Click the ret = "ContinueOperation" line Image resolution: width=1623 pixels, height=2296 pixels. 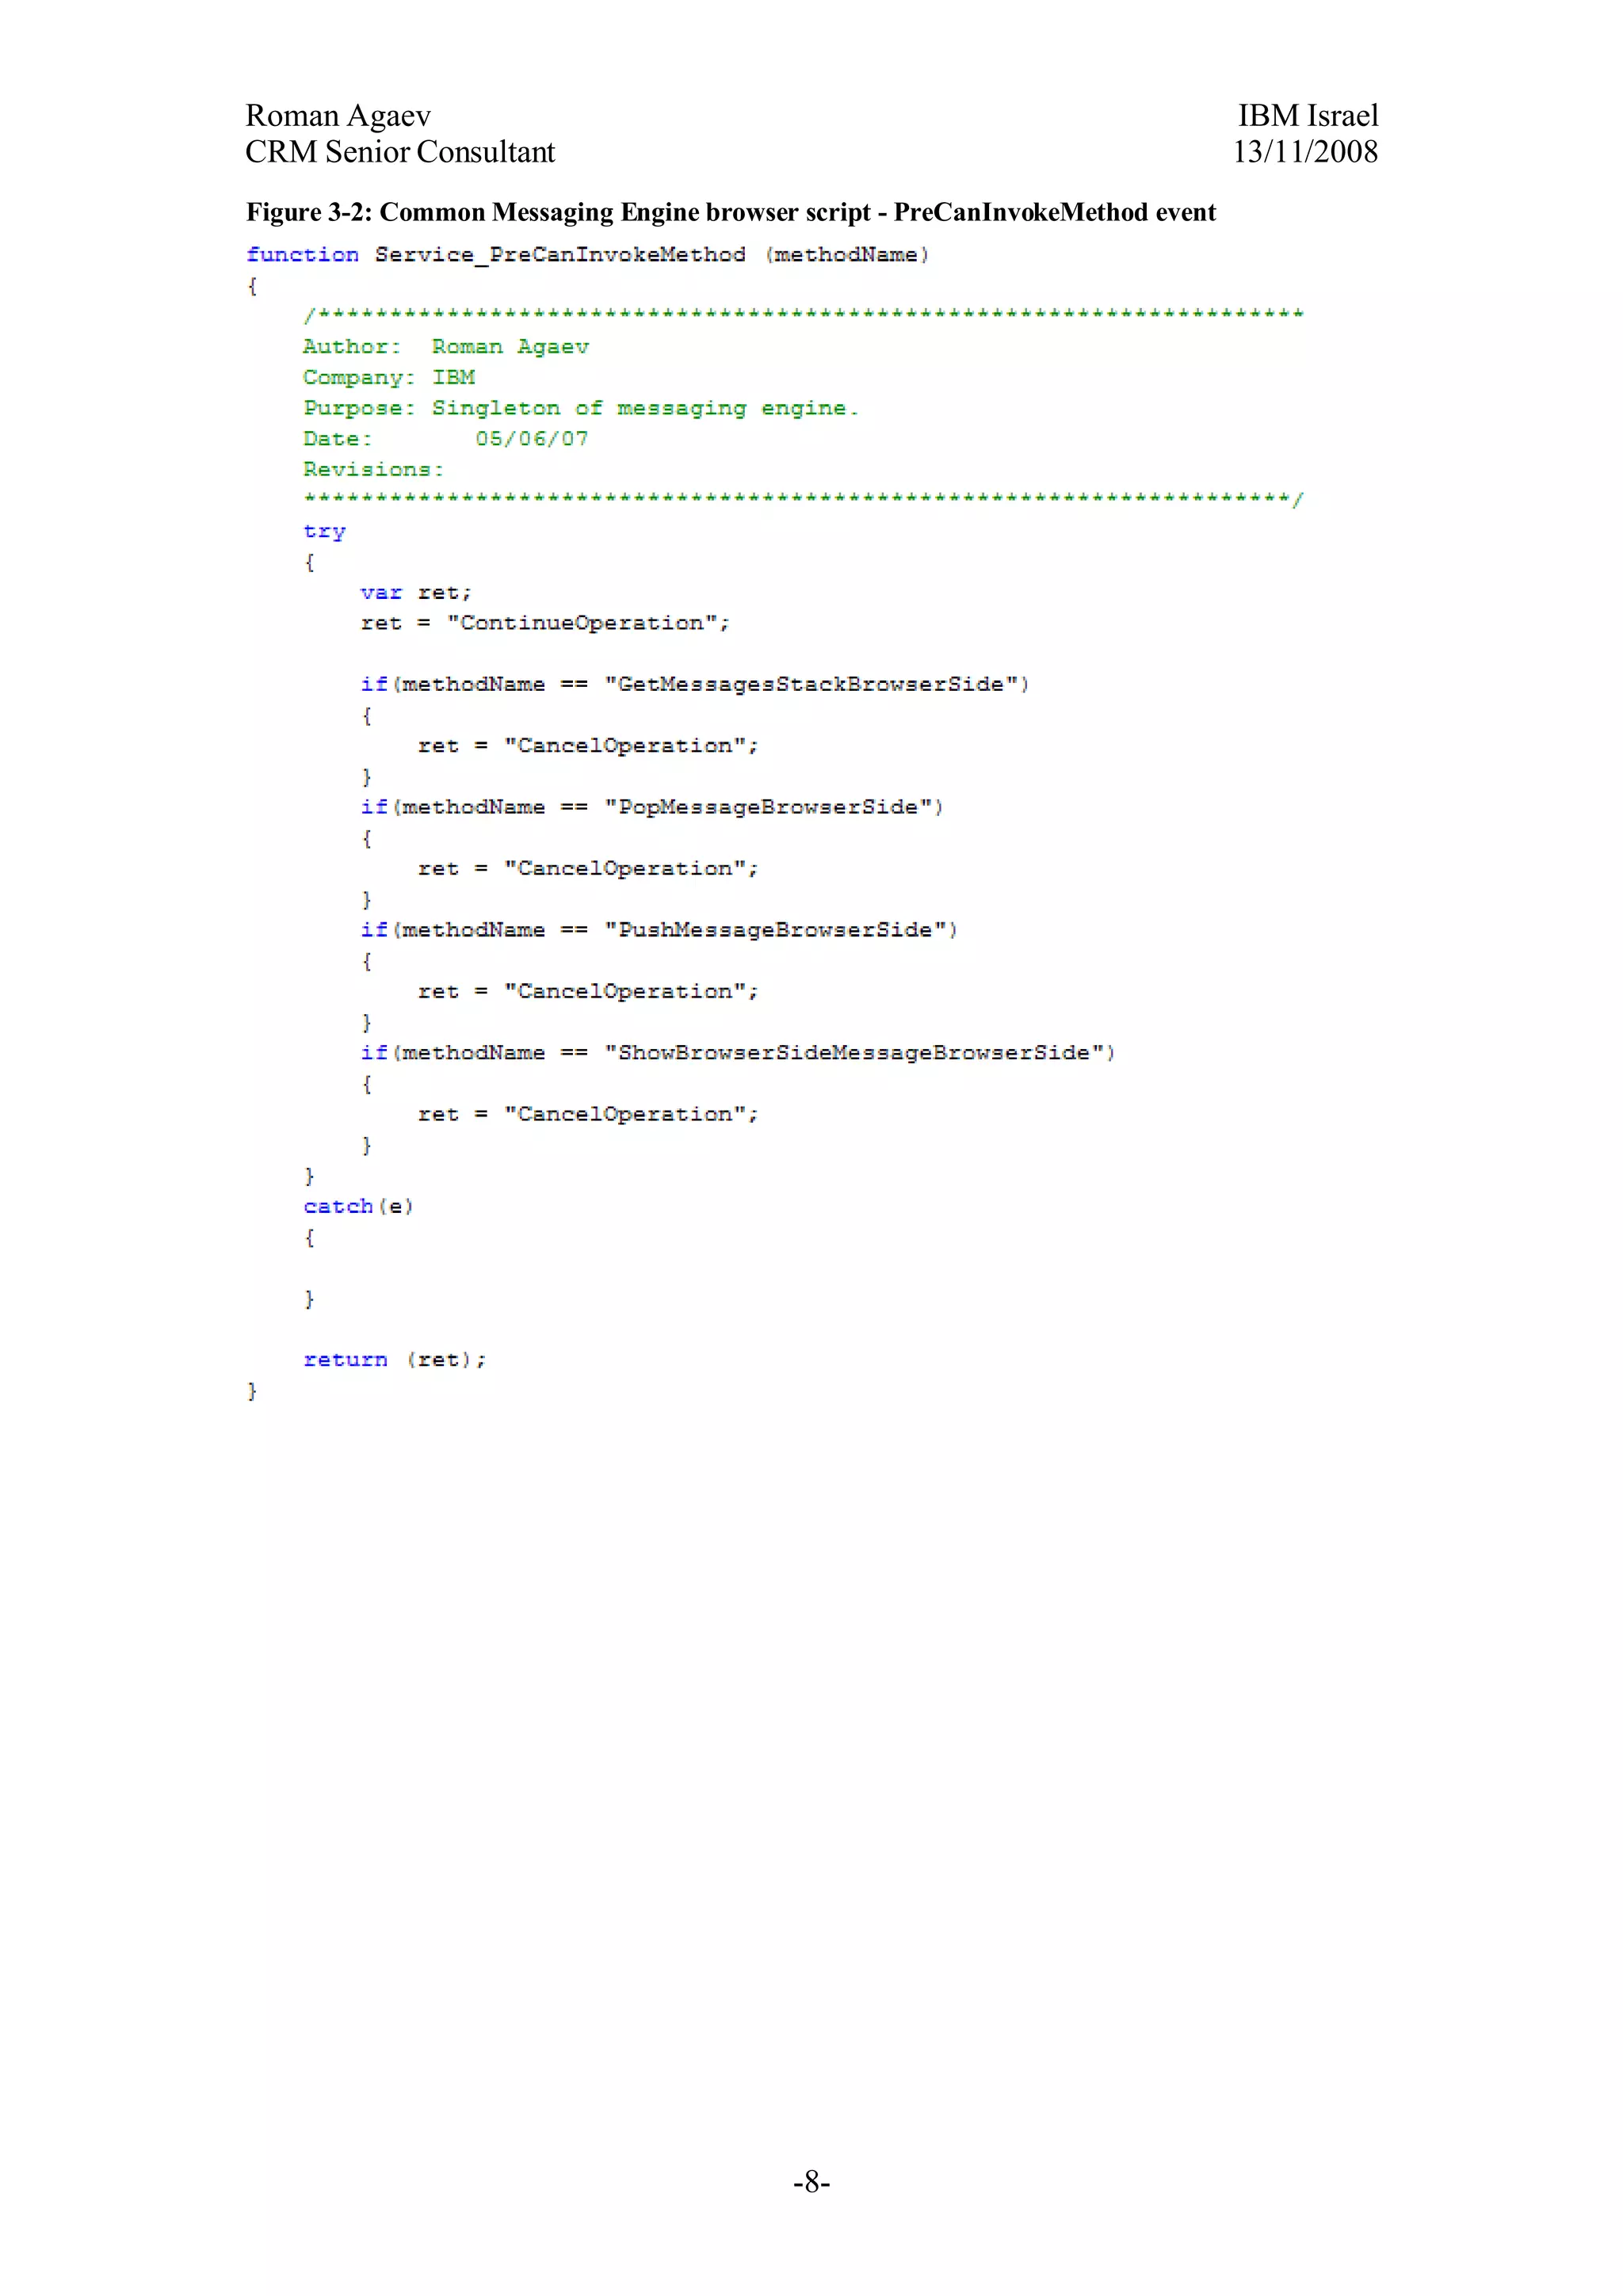tap(545, 624)
